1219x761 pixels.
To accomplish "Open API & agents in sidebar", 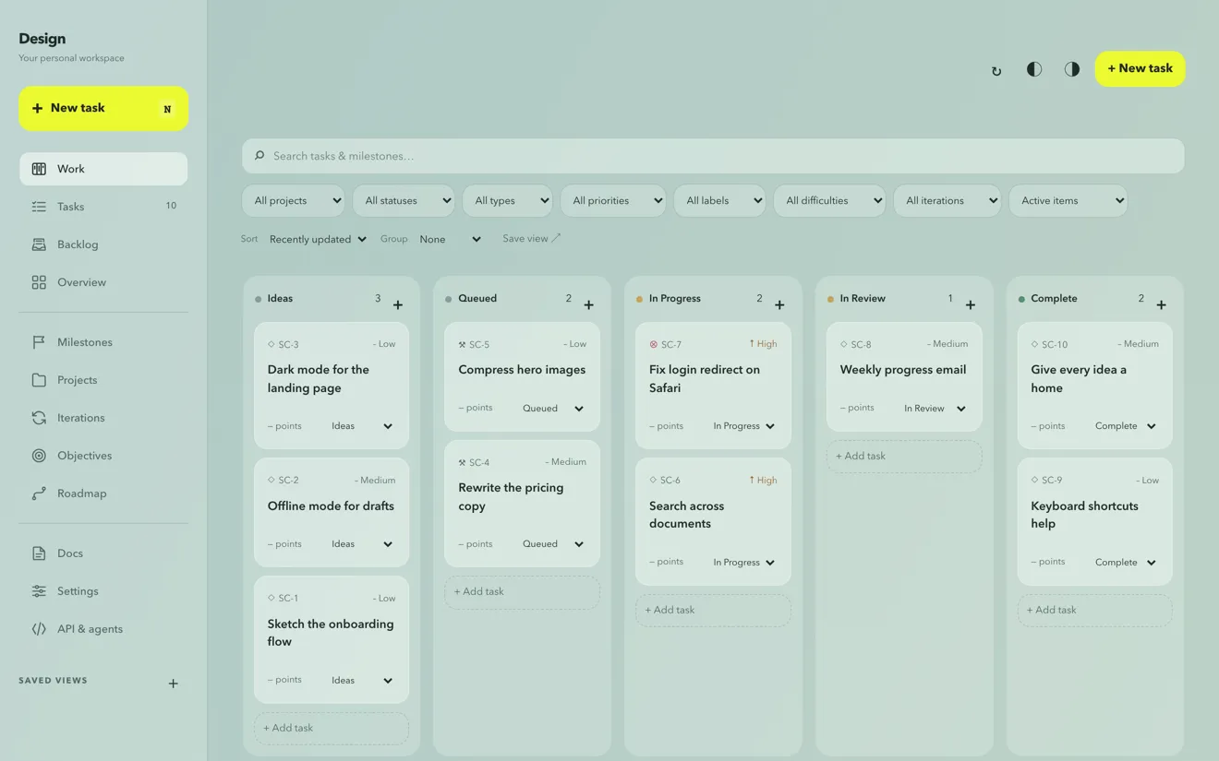I will pyautogui.click(x=103, y=629).
